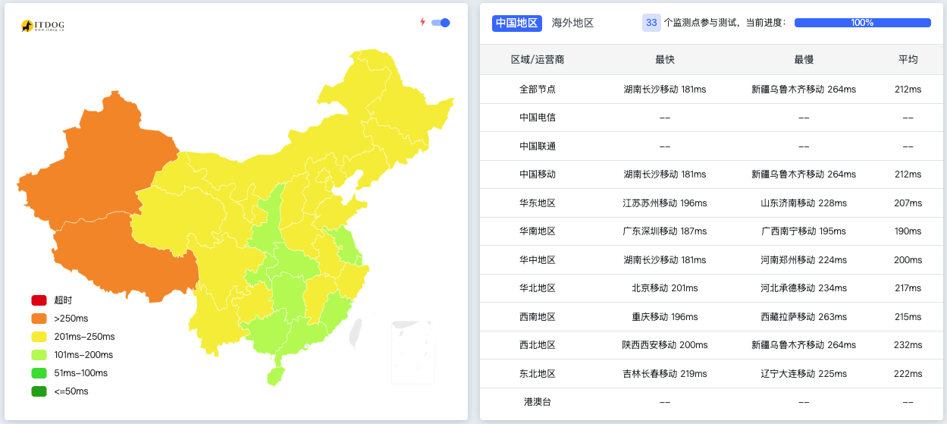Click the orange >250ms legend swatch
The width and height of the screenshot is (947, 424).
tap(39, 319)
